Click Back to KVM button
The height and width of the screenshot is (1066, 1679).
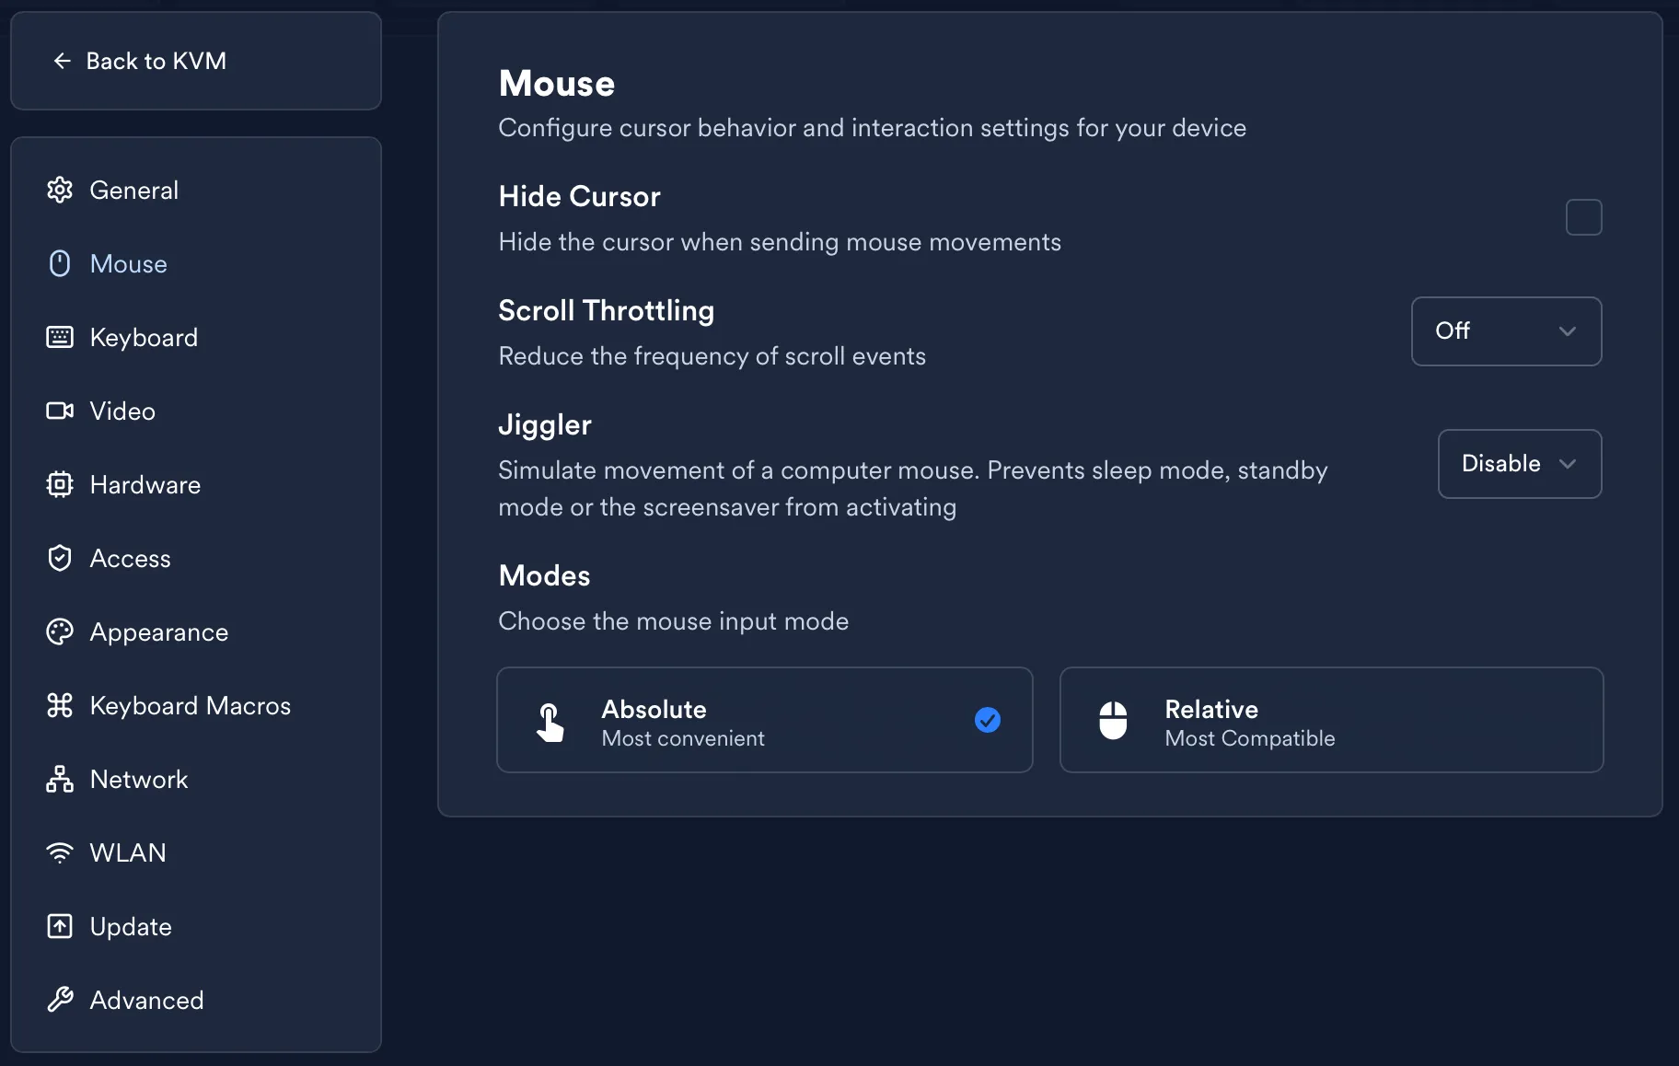pos(156,62)
